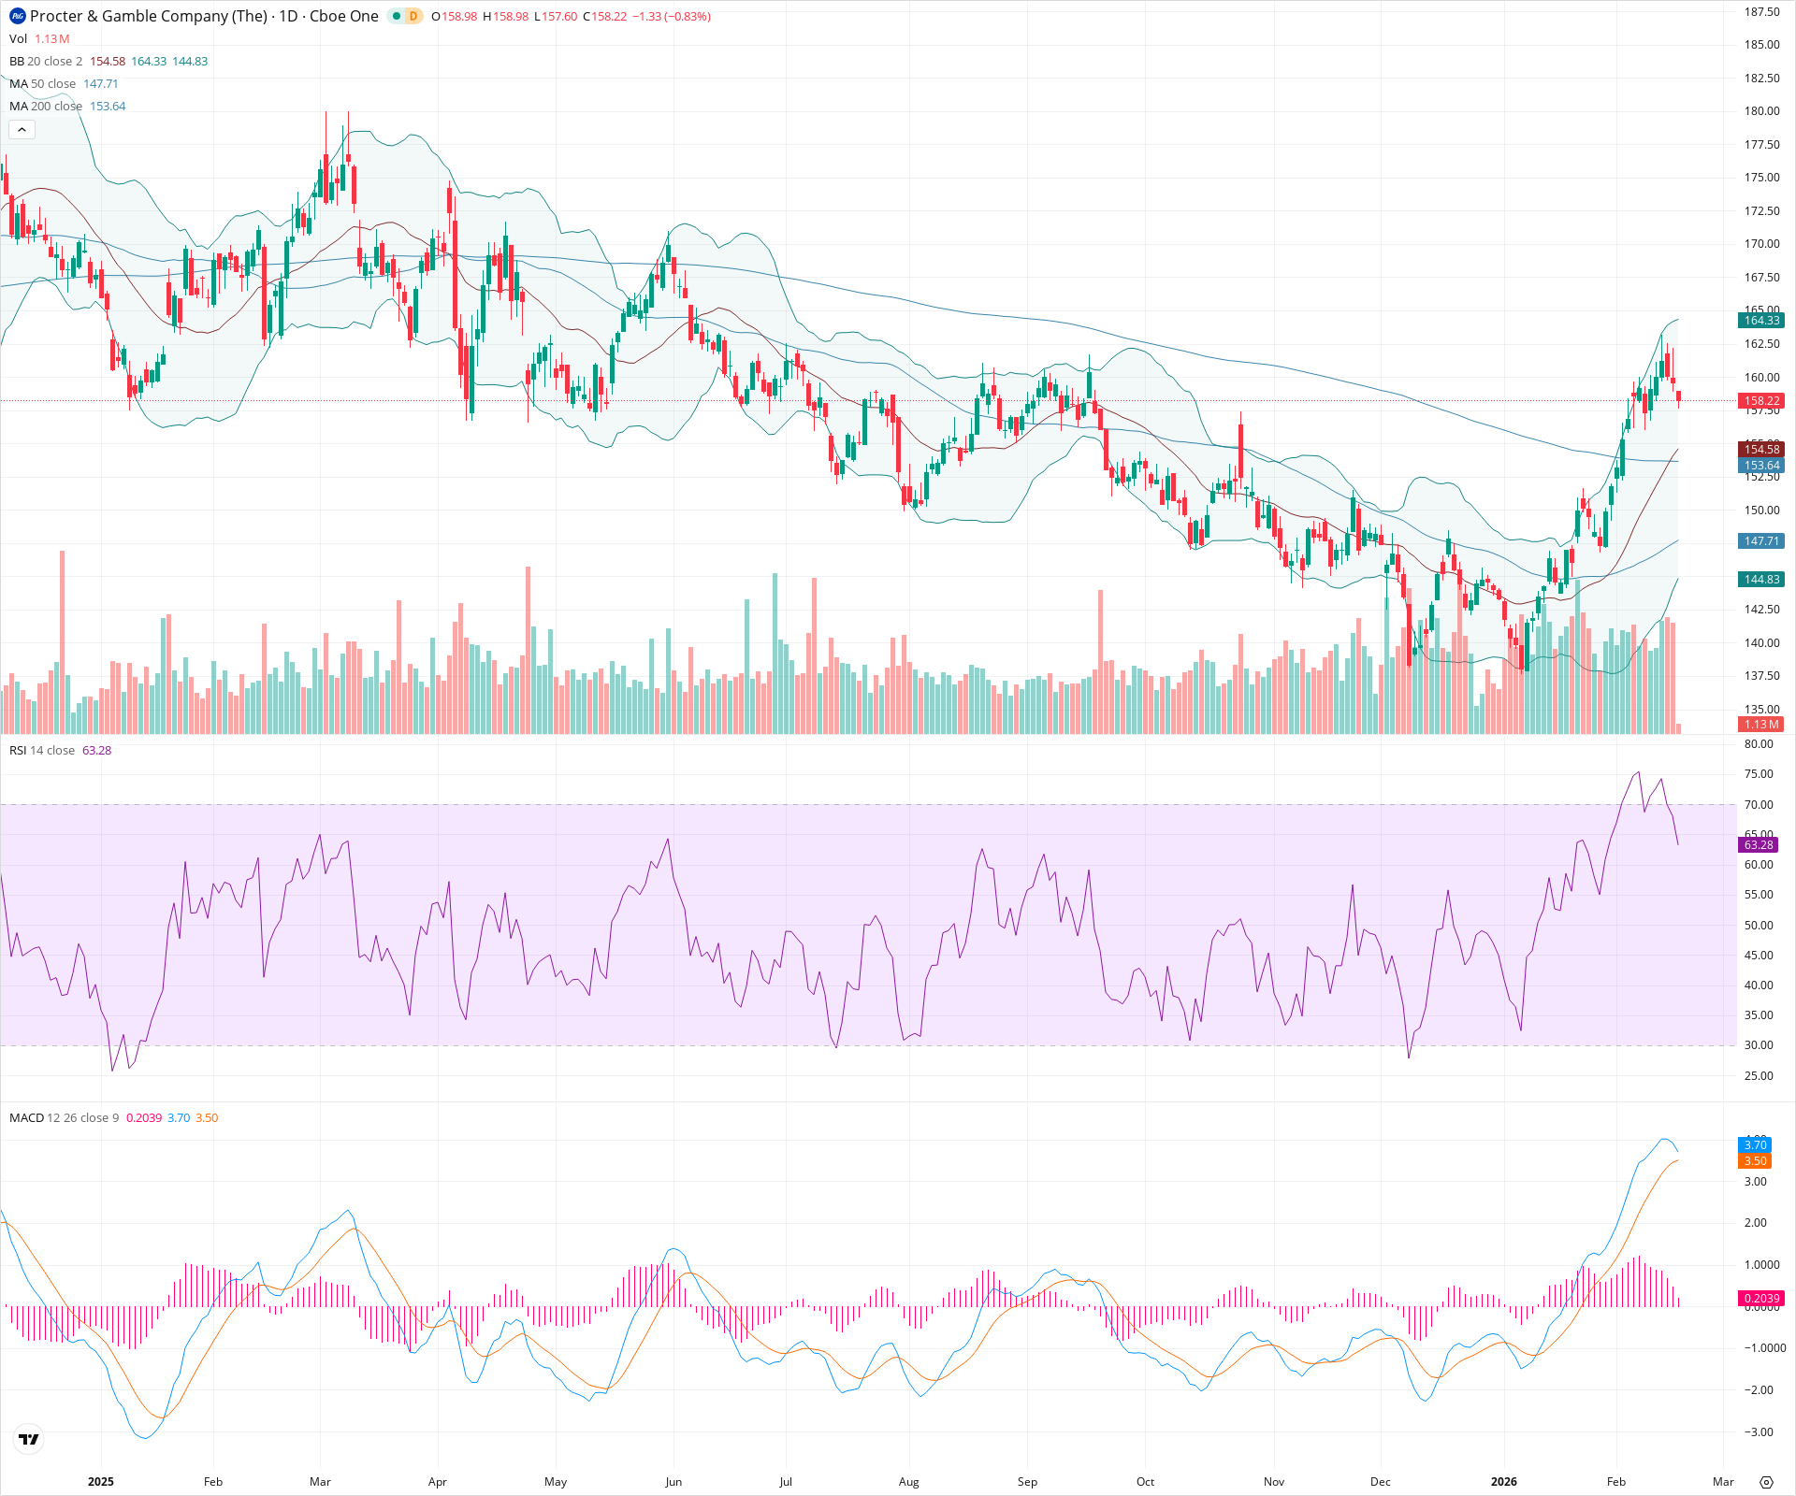Click the purple 63.28 RSI value label on axis
Screen dimensions: 1796x1496
(1760, 844)
